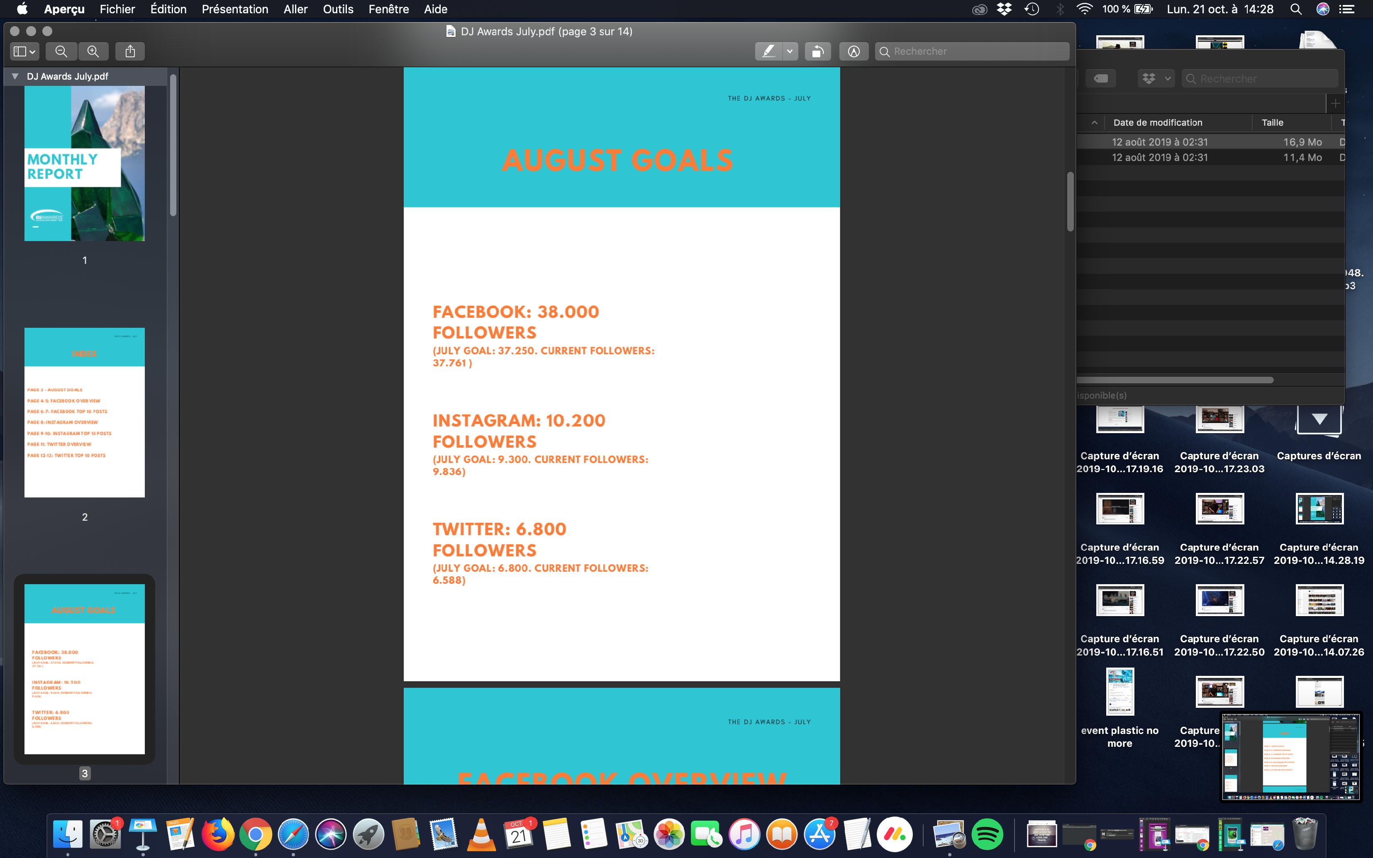Sort by Date de modification column
This screenshot has width=1373, height=858.
pyautogui.click(x=1157, y=122)
